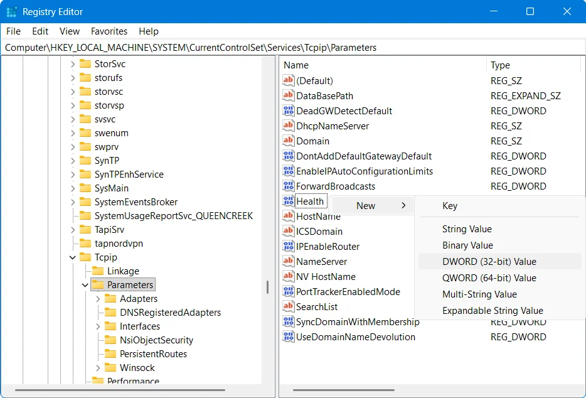This screenshot has height=398, width=586.
Task: Click the Adapters folder icon
Action: (x=110, y=299)
